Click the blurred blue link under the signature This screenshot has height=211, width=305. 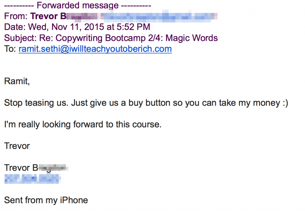[x=32, y=179]
